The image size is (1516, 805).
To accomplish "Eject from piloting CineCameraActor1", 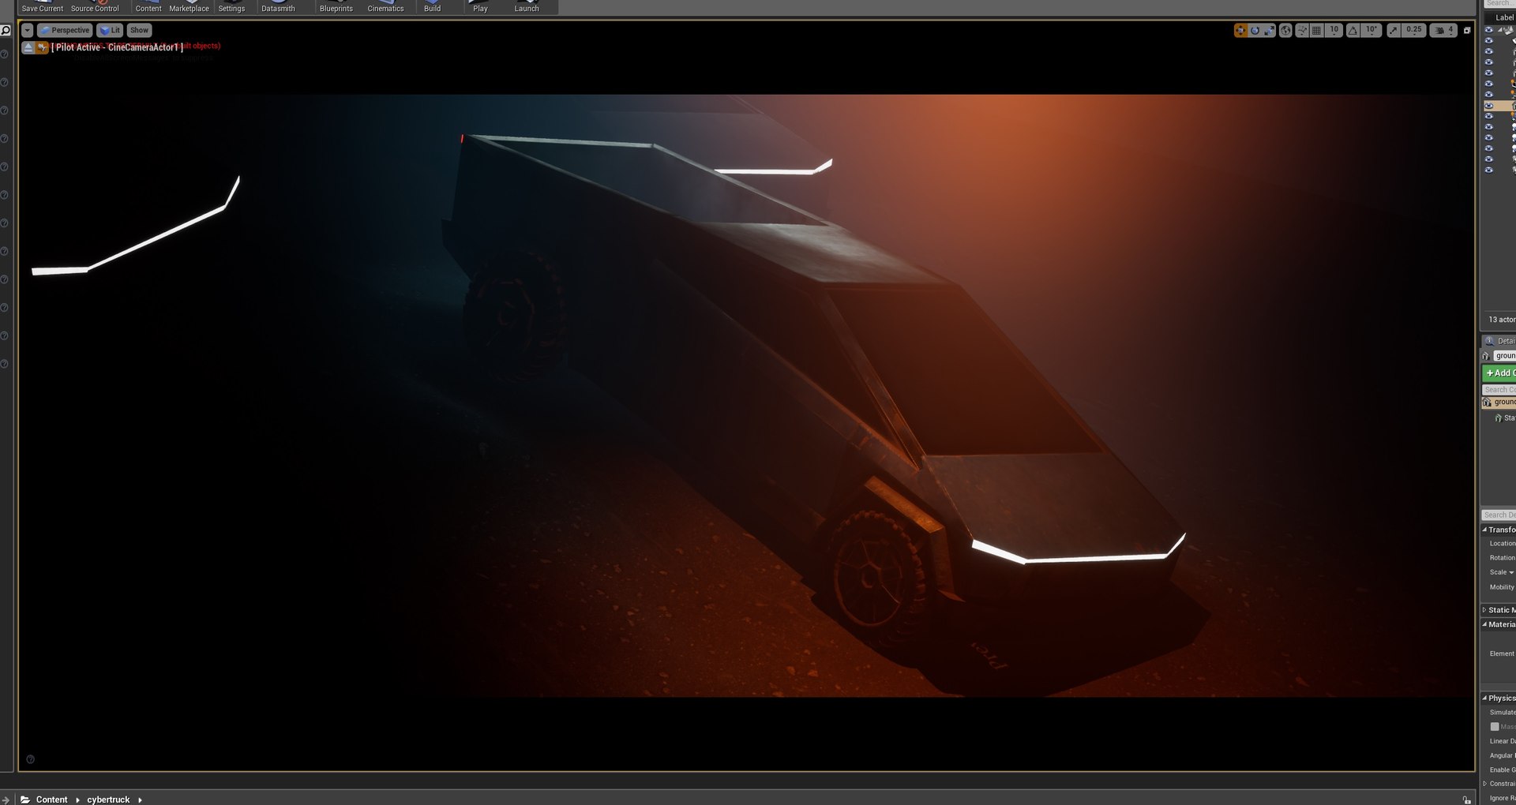I will pyautogui.click(x=28, y=47).
